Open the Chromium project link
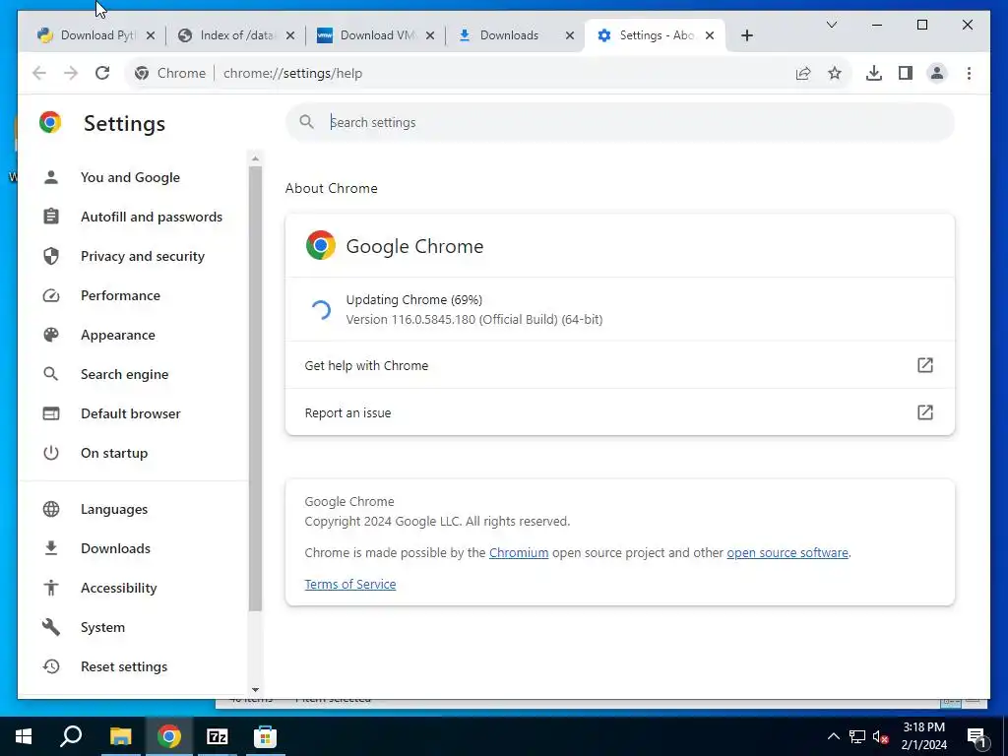The width and height of the screenshot is (1008, 756). pos(519,553)
